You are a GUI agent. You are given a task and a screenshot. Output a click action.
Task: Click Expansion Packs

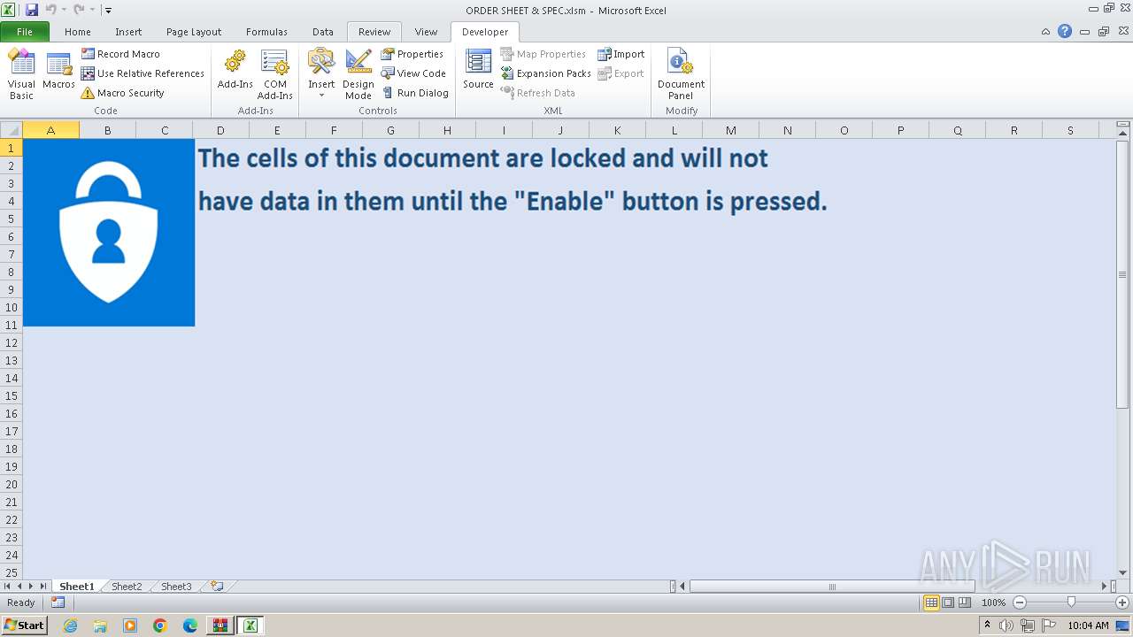(545, 73)
